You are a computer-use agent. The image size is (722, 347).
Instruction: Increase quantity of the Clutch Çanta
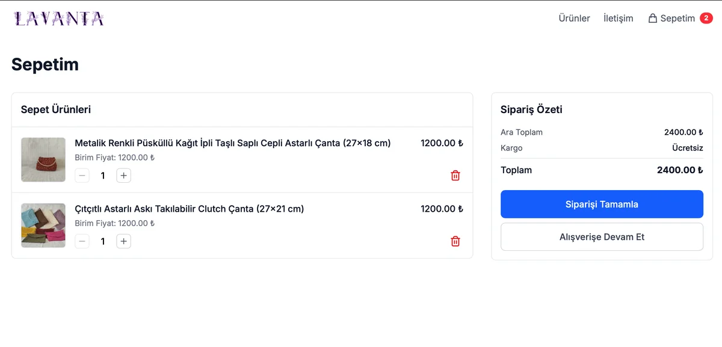(123, 241)
